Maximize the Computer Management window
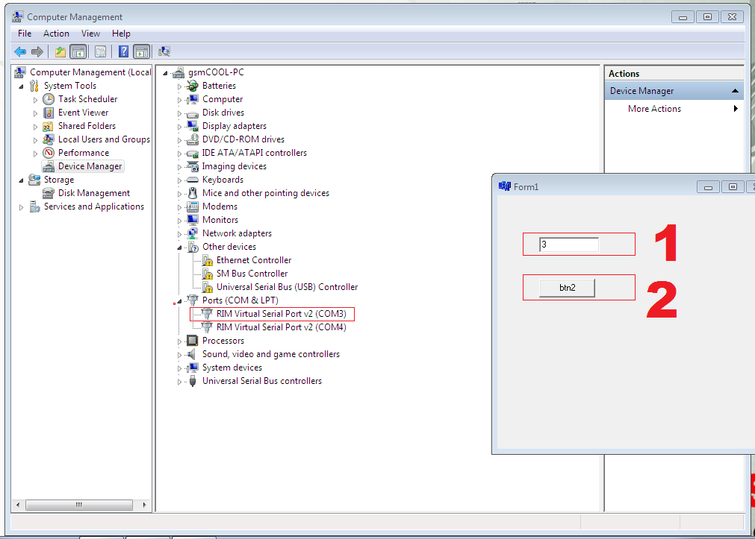The width and height of the screenshot is (755, 539). [x=707, y=17]
